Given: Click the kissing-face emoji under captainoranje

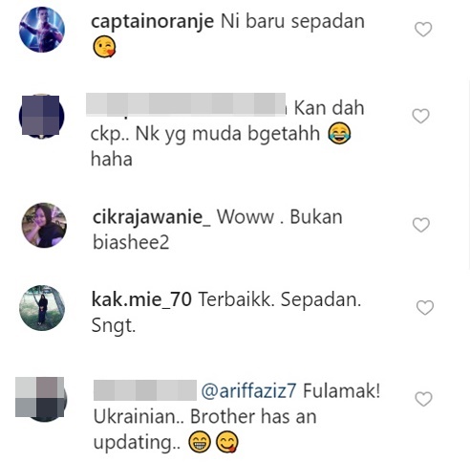Looking at the screenshot, I should (104, 47).
